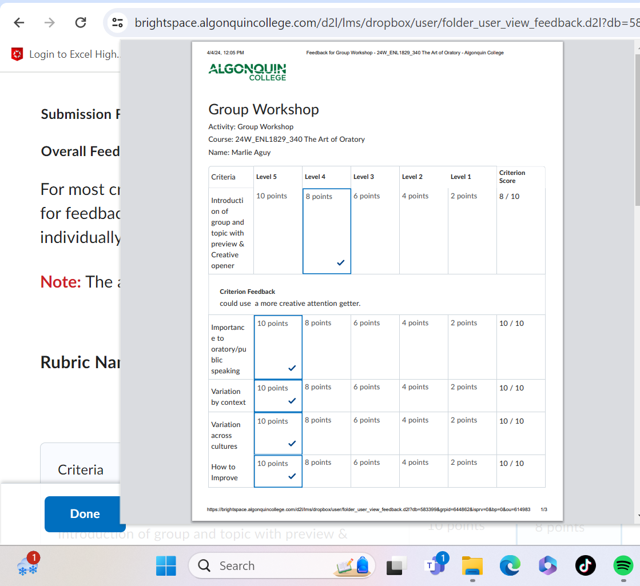Click the checkmark in the Level 4 8 points cell
640x586 pixels.
[341, 262]
